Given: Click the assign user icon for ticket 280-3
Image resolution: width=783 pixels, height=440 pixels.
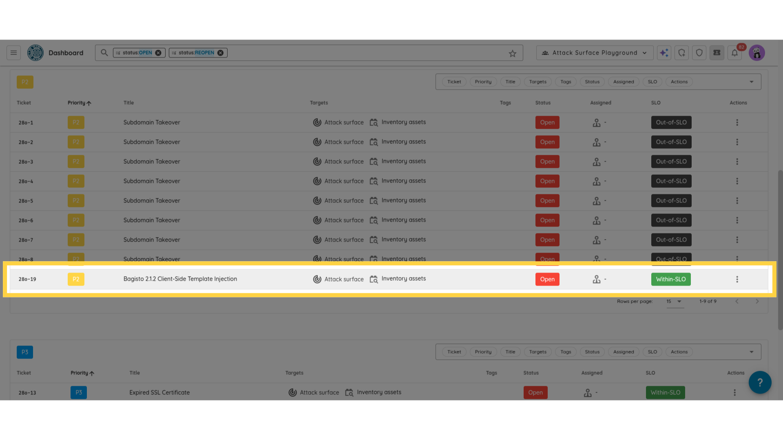Looking at the screenshot, I should point(597,162).
